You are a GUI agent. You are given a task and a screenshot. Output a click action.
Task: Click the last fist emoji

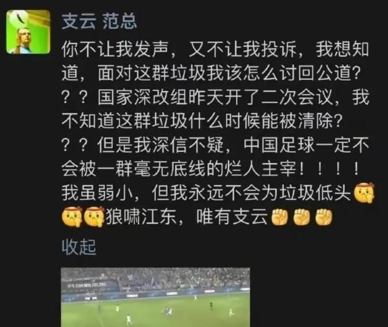[x=323, y=217]
